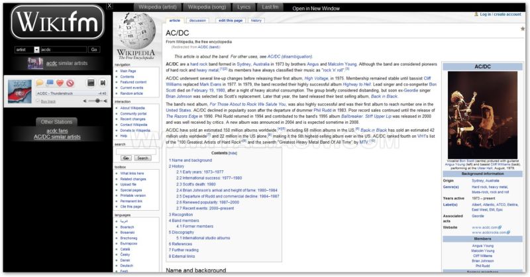
Task: Select the history tab
Action: click(x=256, y=21)
